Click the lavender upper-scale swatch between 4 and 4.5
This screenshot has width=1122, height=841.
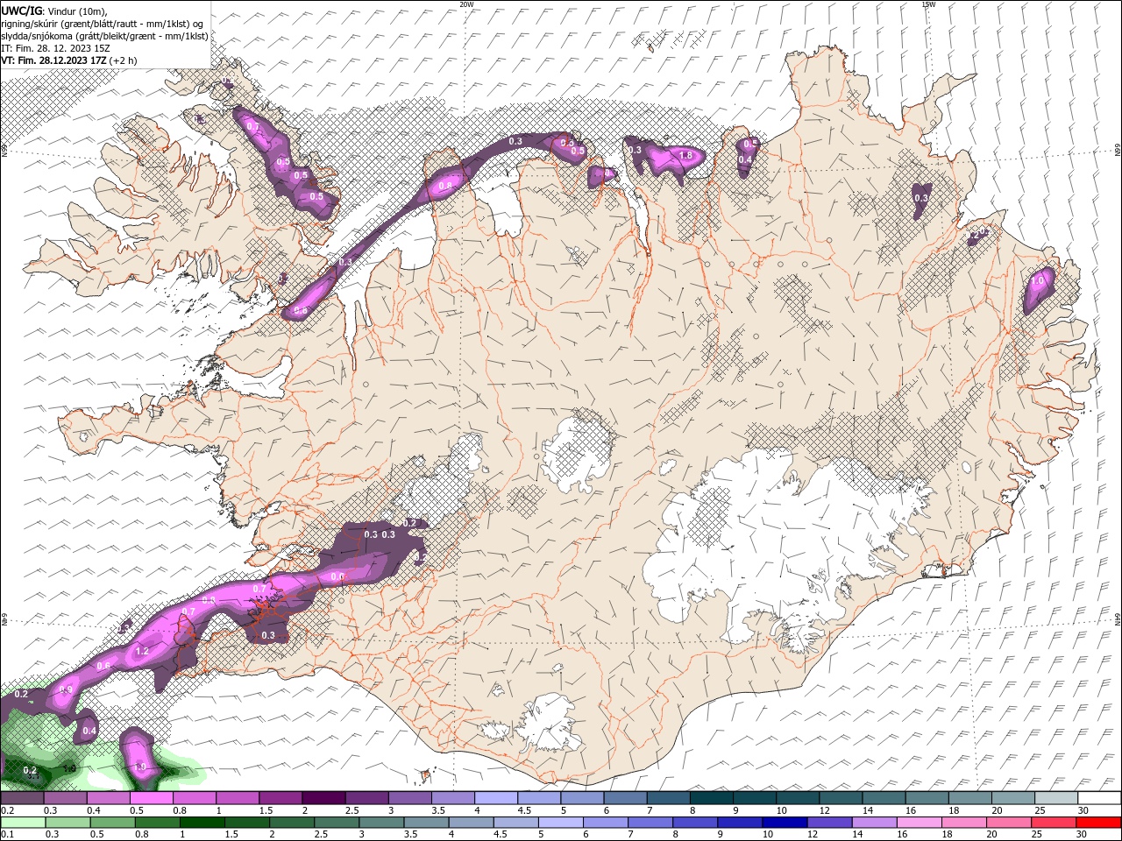(495, 798)
